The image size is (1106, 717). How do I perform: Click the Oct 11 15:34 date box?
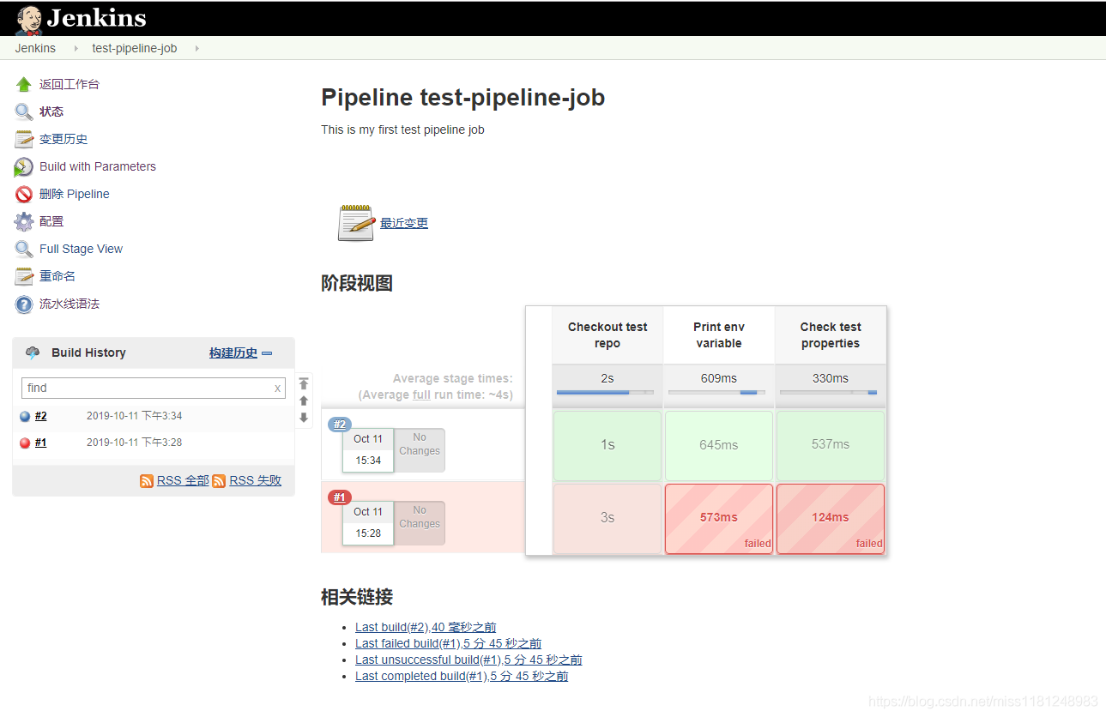coord(368,449)
